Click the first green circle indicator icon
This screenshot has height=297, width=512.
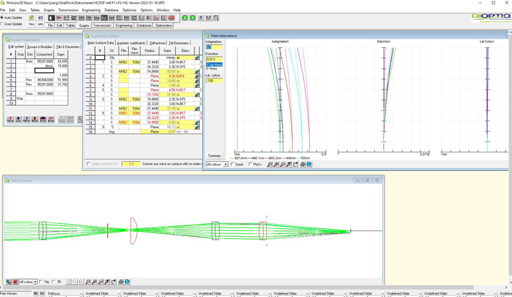point(185,18)
